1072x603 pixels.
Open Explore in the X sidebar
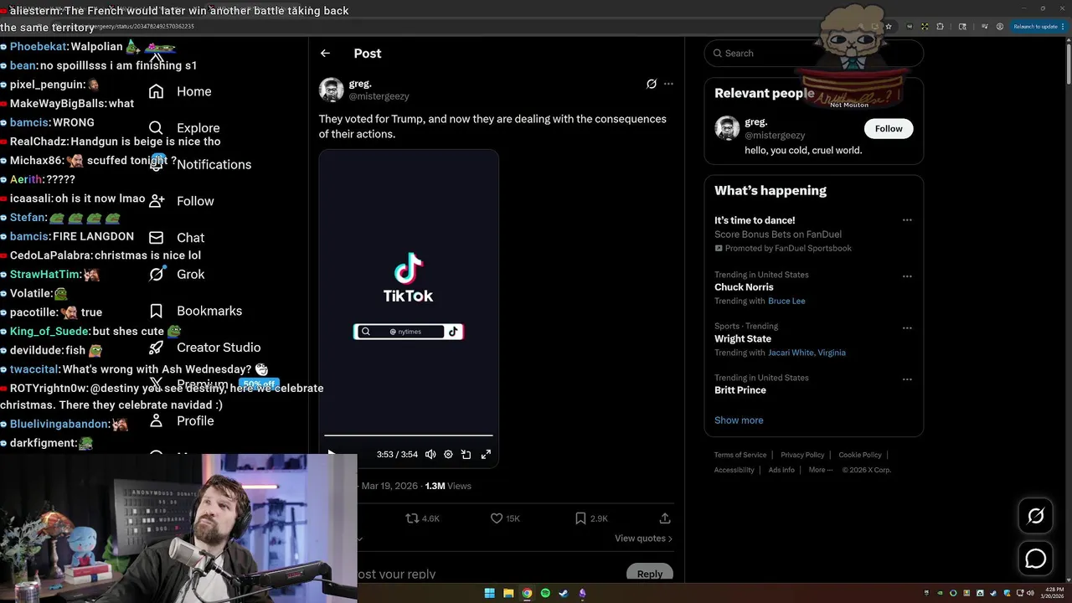pos(183,128)
